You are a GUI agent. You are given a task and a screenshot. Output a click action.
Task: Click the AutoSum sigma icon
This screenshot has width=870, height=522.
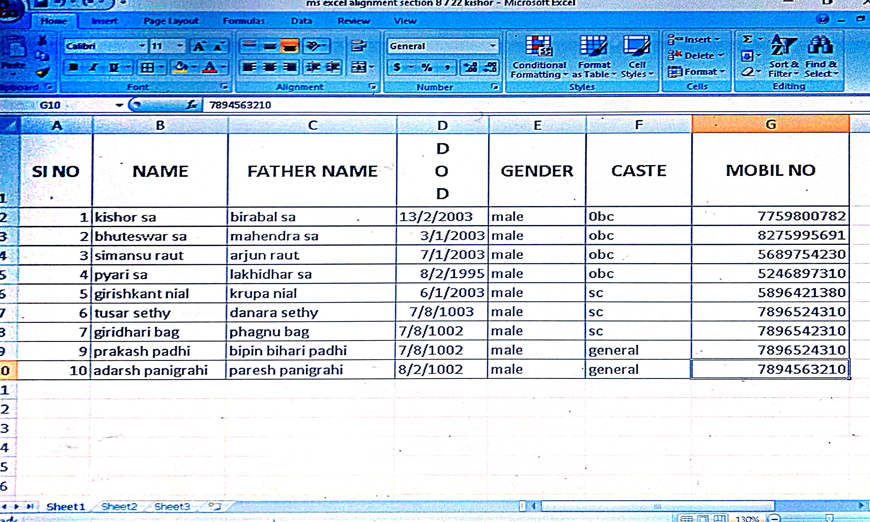[747, 39]
